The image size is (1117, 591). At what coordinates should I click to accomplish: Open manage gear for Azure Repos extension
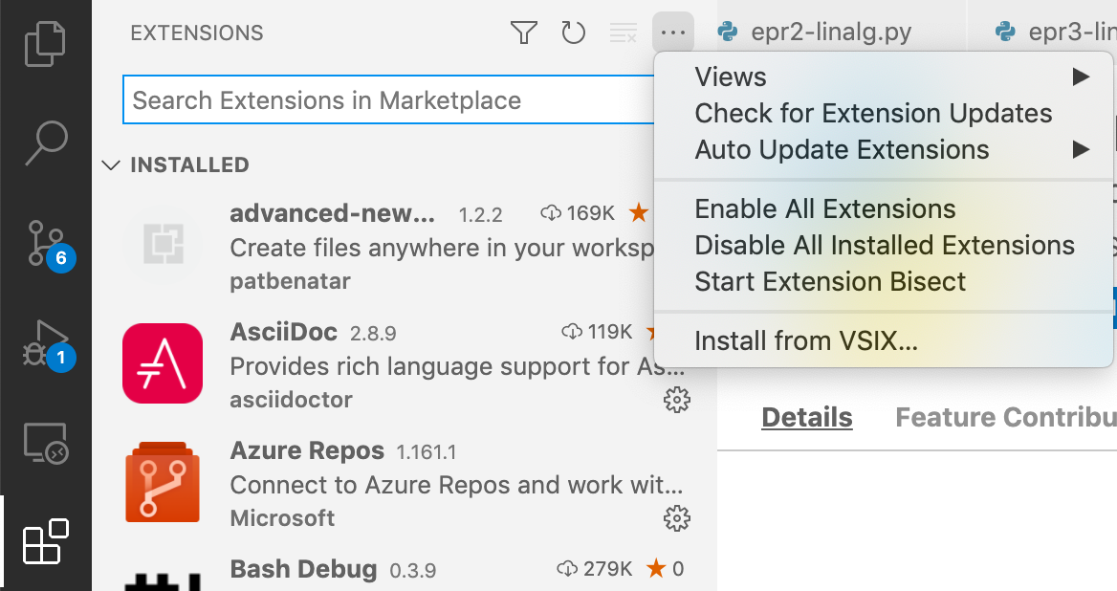click(677, 518)
